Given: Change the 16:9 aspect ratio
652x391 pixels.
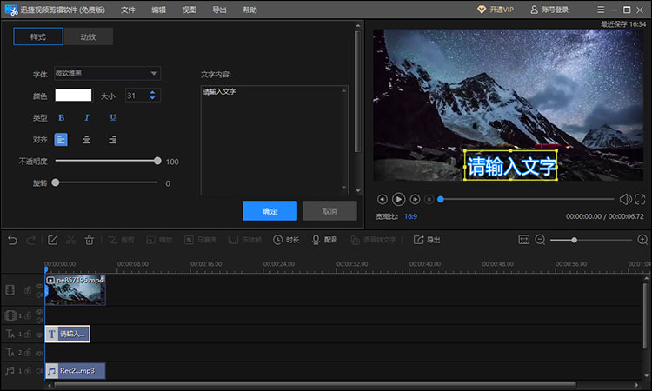Looking at the screenshot, I should [x=410, y=216].
